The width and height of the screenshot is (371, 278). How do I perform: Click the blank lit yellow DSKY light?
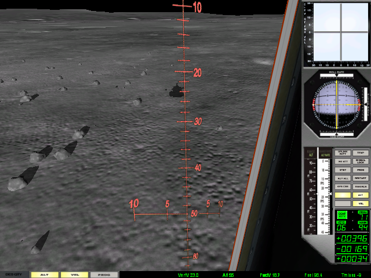[x=343, y=195]
